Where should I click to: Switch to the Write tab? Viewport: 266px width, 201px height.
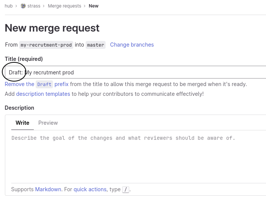click(23, 123)
